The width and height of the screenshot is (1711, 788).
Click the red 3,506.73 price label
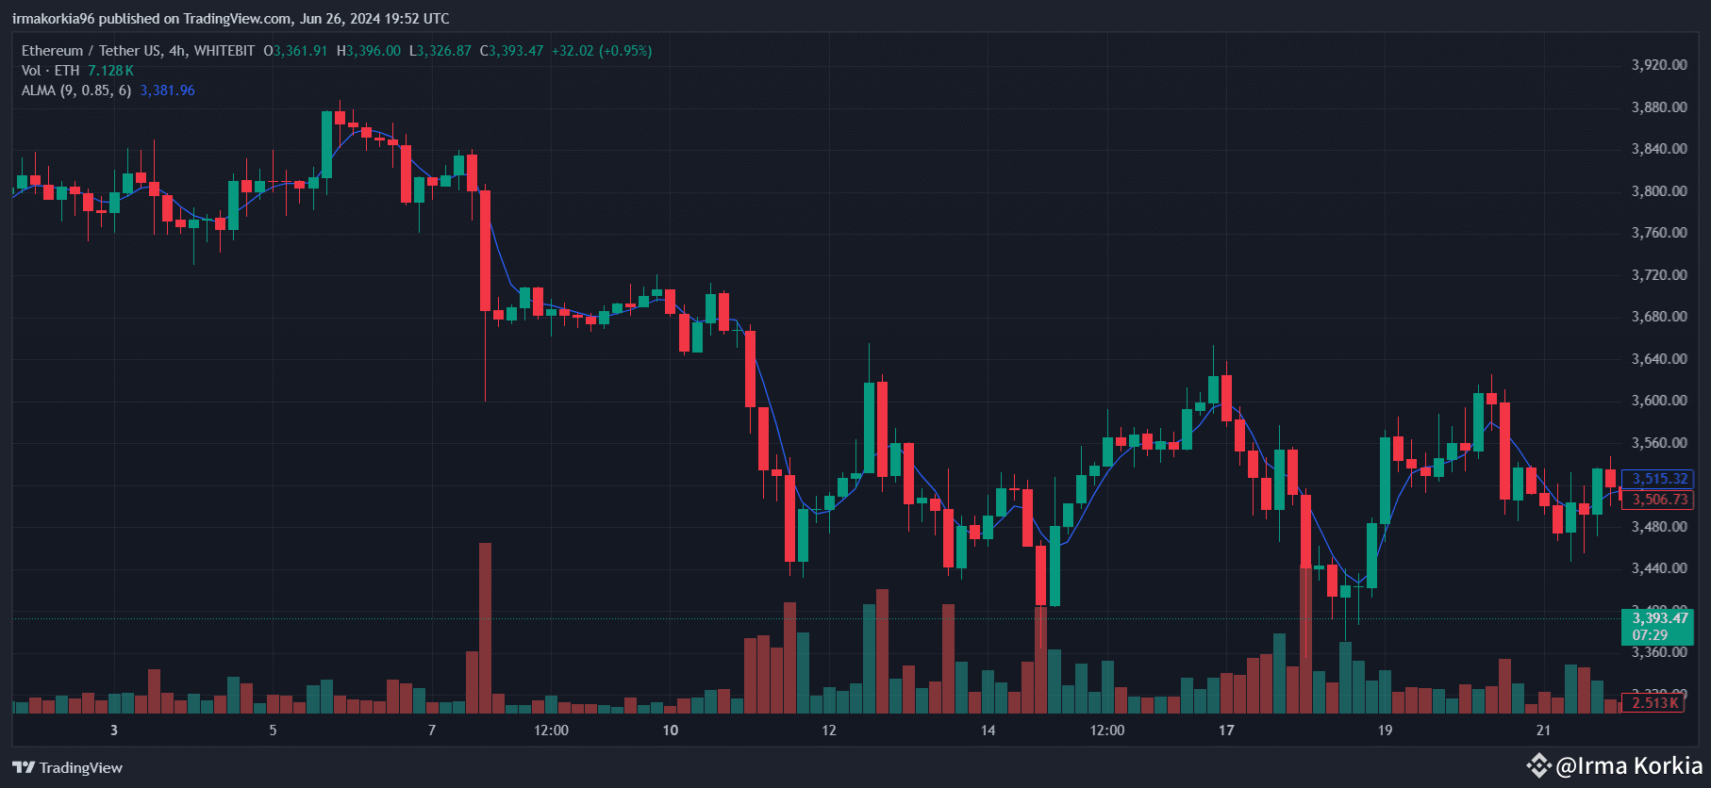1659,500
